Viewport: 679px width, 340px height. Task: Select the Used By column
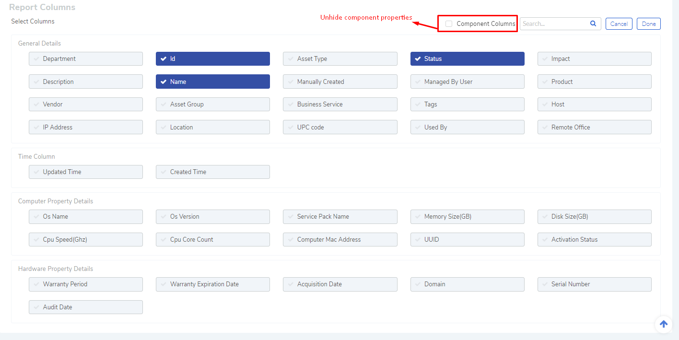point(468,127)
